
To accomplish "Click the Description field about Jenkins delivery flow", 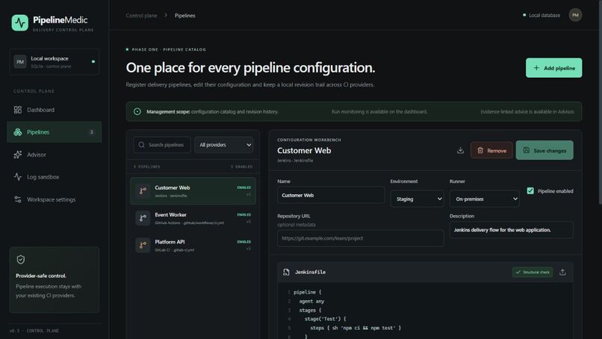I will pyautogui.click(x=512, y=230).
